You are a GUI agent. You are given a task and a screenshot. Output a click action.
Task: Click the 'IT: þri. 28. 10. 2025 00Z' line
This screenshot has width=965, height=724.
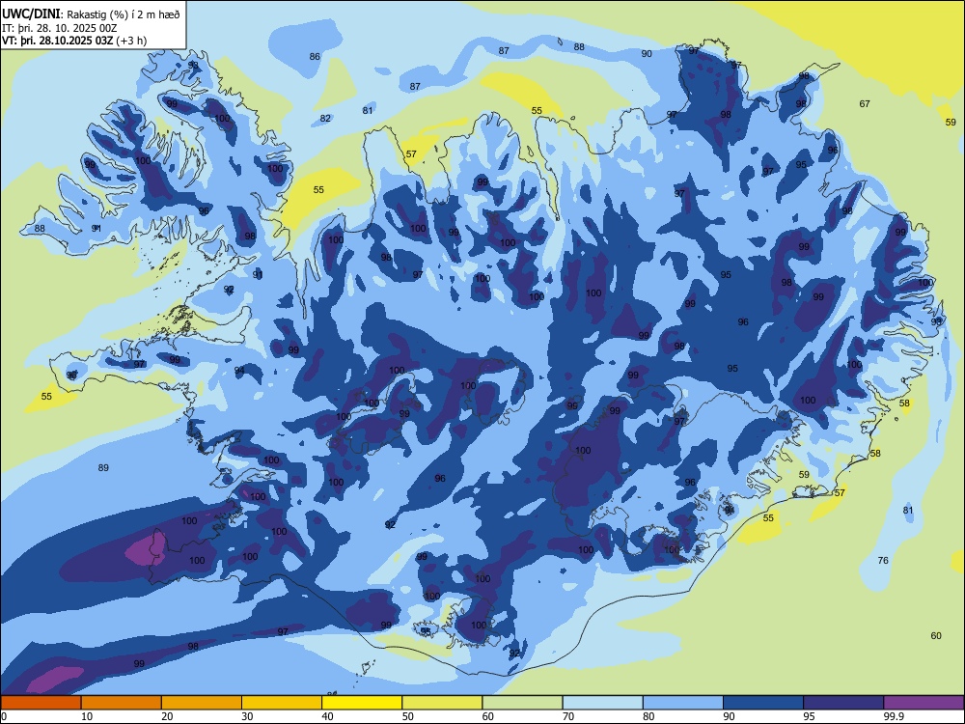point(60,28)
